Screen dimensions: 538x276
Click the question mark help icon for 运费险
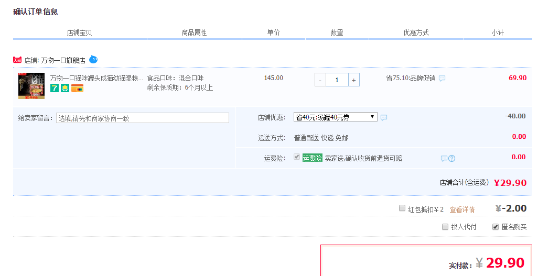pyautogui.click(x=452, y=158)
